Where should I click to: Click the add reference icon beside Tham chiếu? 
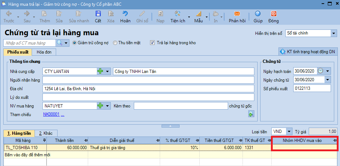(251, 114)
